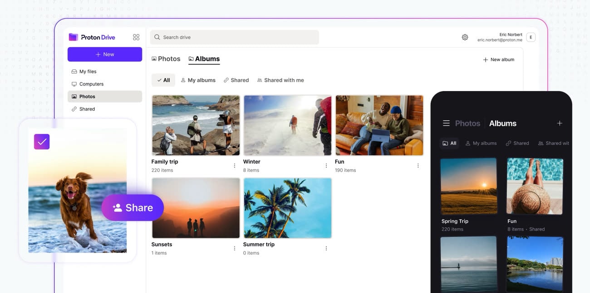
Task: Click the 220 items under Family trip
Action: (x=162, y=170)
